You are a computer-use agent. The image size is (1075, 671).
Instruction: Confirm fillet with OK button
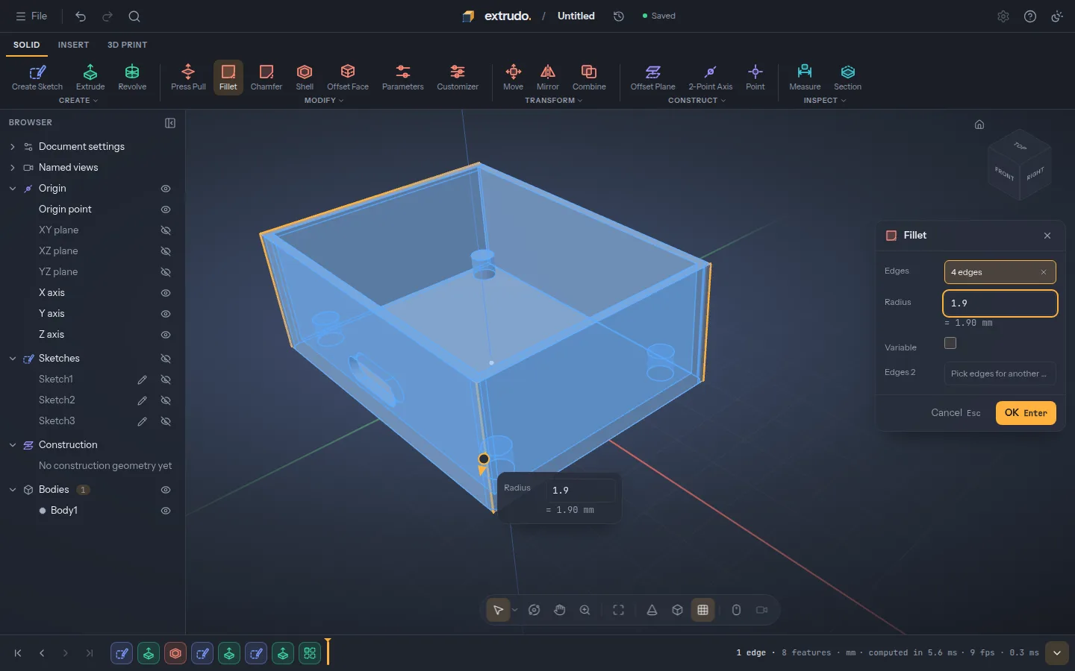1026,413
